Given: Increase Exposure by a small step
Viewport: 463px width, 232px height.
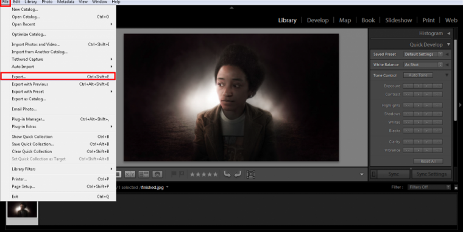Looking at the screenshot, I should click(x=428, y=86).
